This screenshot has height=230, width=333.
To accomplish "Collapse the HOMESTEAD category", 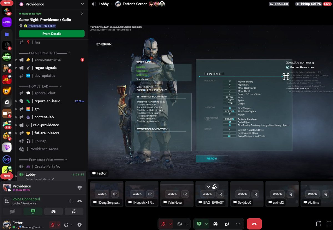I will tap(40, 86).
